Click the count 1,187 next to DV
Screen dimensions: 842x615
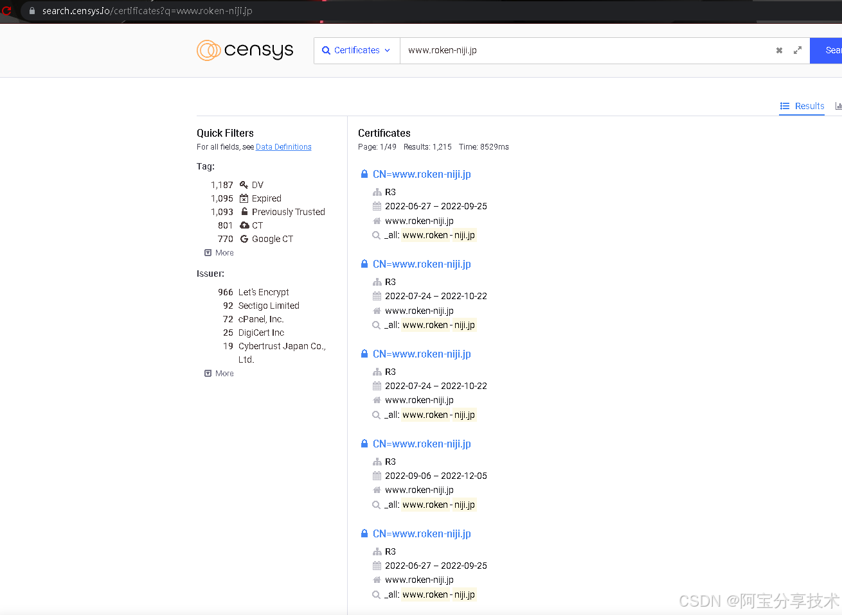coord(222,185)
